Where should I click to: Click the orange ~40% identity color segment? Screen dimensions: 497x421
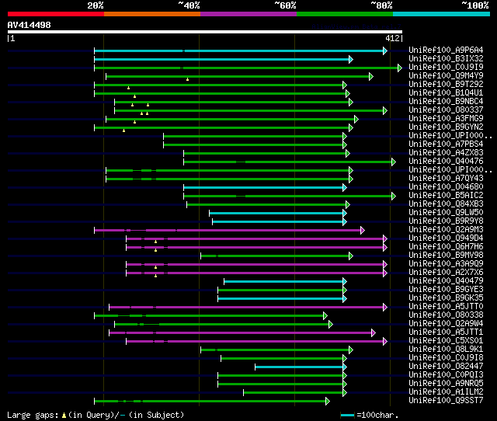152,14
